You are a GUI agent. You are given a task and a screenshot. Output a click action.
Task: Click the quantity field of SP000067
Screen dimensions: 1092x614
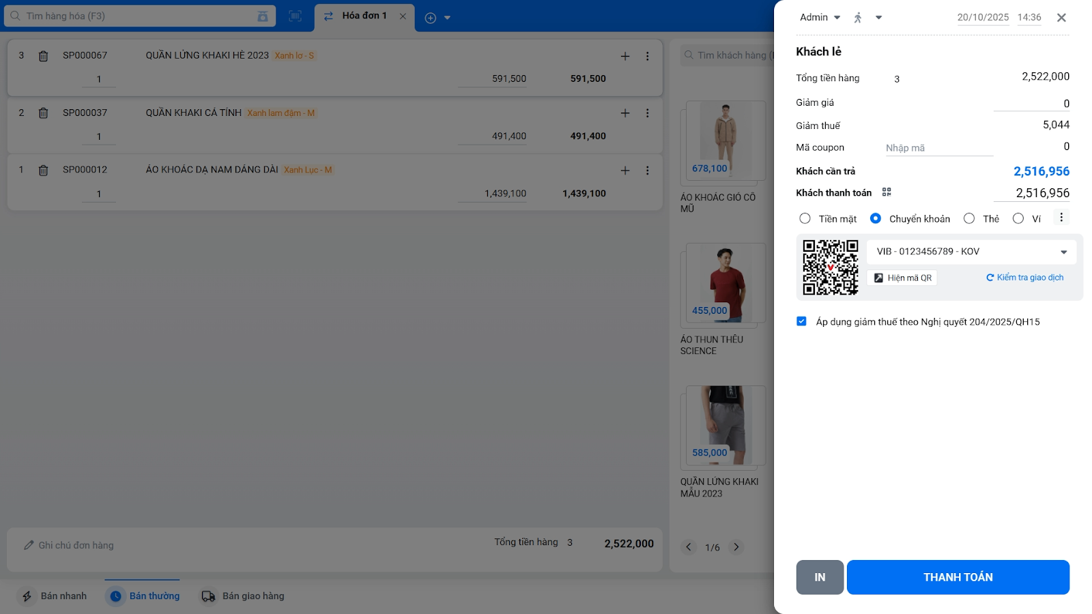pos(99,80)
